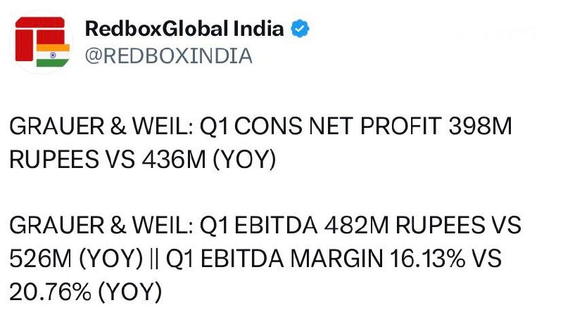Open the @REDBOXINDIA handle link
Screen dimensions: 563x317
169,56
